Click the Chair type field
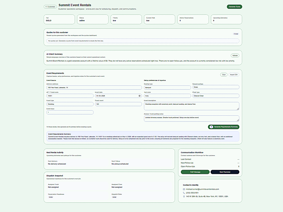Screen dimensions: 283x212 (216, 96)
